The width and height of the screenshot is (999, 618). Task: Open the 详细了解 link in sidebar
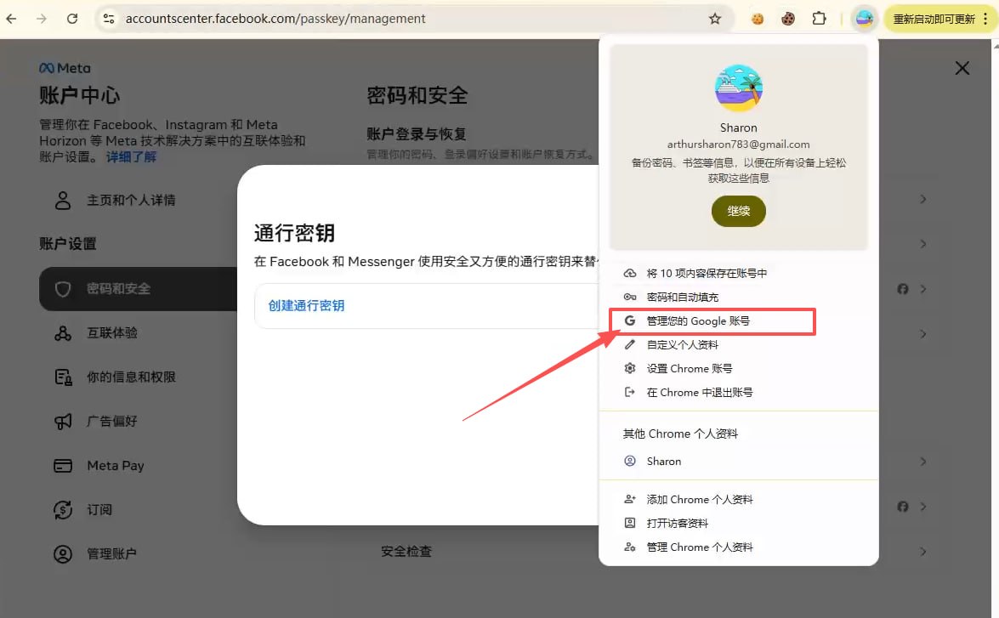point(131,157)
